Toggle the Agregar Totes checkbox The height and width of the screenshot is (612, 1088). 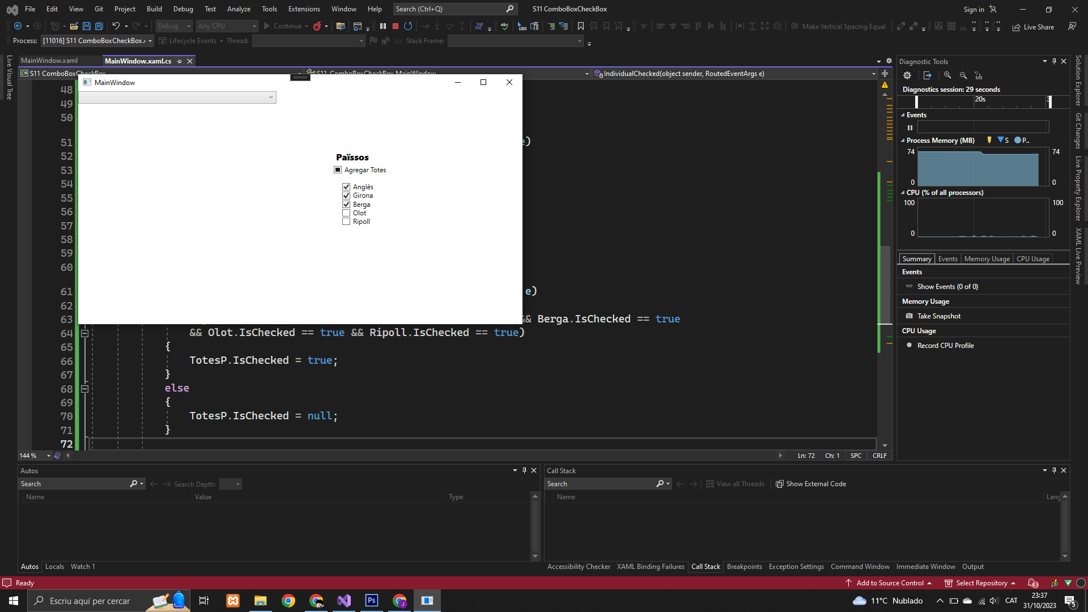[338, 170]
